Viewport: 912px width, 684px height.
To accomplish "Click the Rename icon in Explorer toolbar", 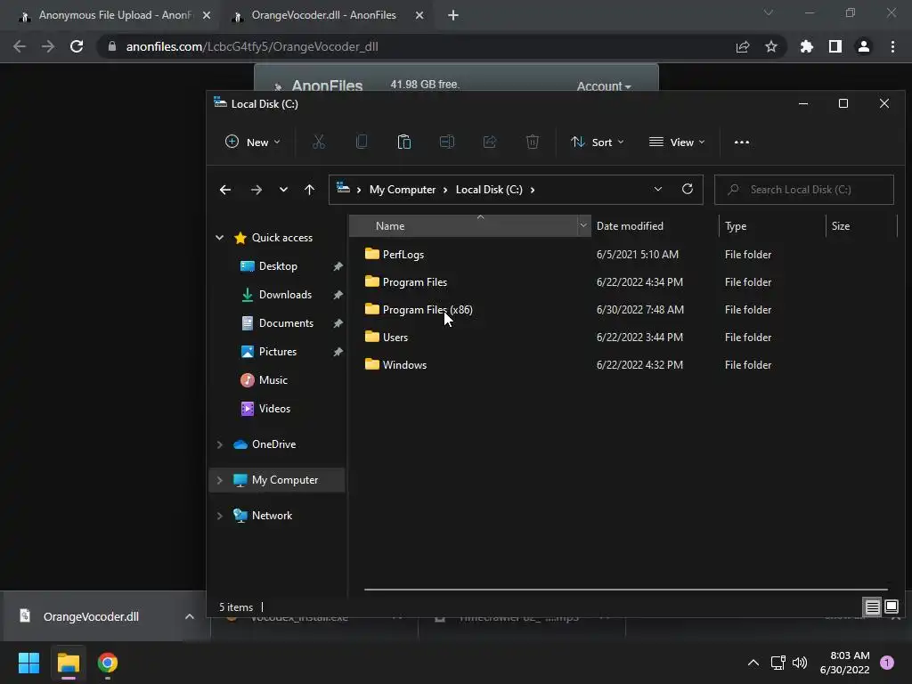I will point(447,142).
